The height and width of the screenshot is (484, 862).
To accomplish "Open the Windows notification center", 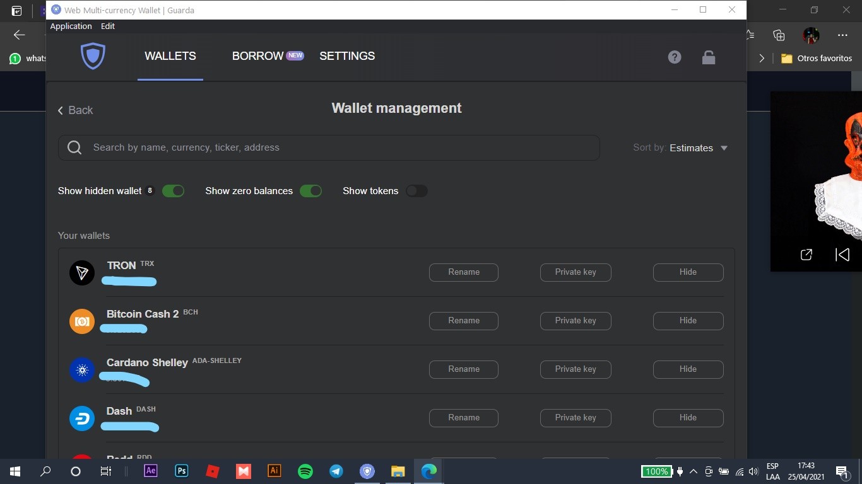I will [x=842, y=471].
